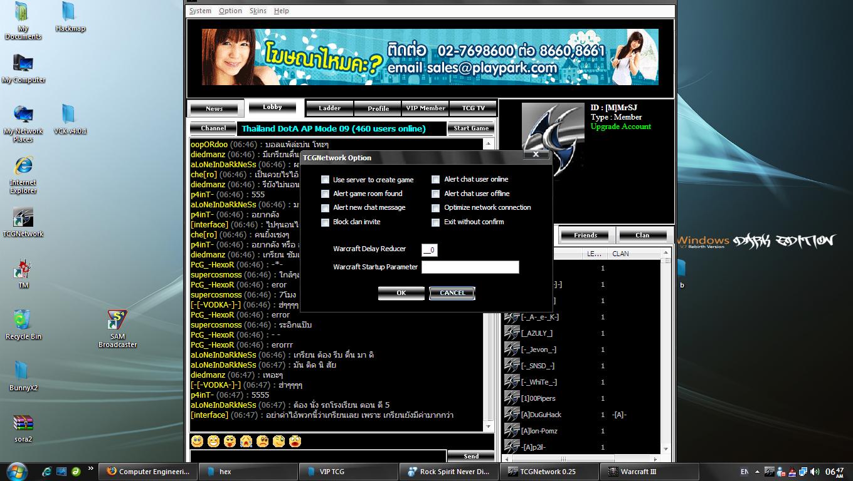Viewport: 853px width, 481px height.
Task: Click the Start Game button
Action: click(471, 128)
